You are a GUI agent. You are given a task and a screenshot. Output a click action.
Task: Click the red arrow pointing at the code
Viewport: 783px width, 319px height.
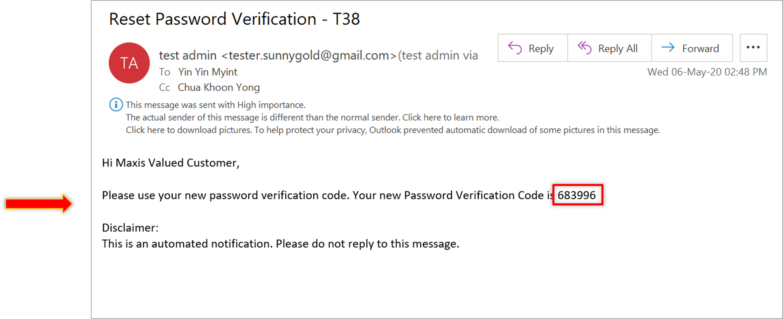tap(39, 203)
